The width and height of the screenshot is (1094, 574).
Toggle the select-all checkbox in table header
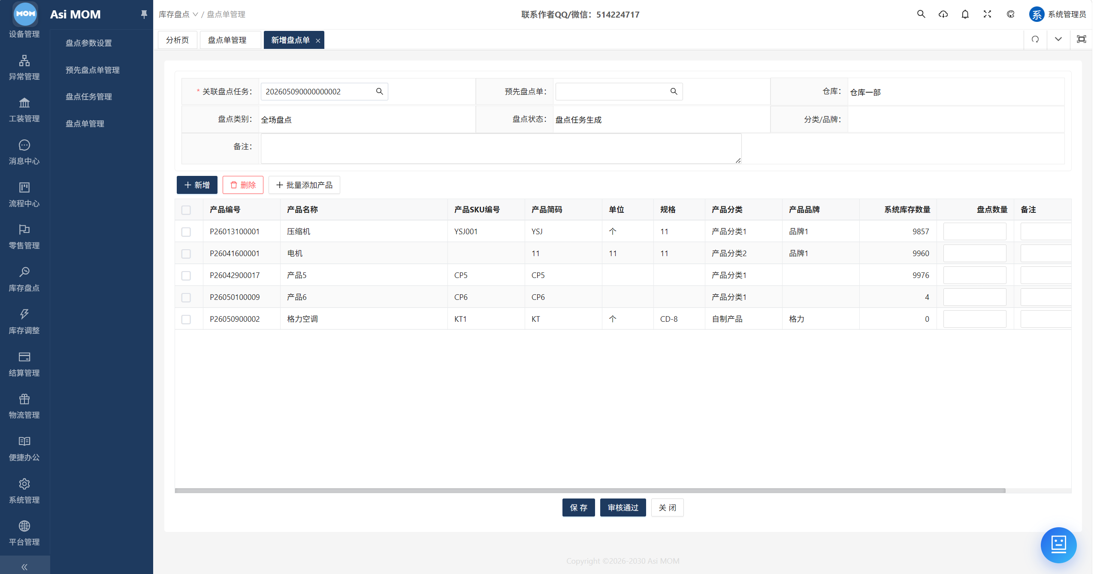coord(186,210)
